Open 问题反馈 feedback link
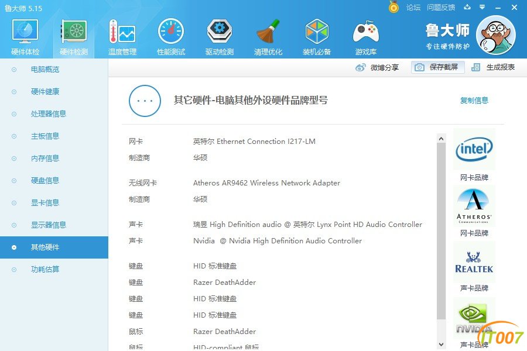 [x=440, y=8]
